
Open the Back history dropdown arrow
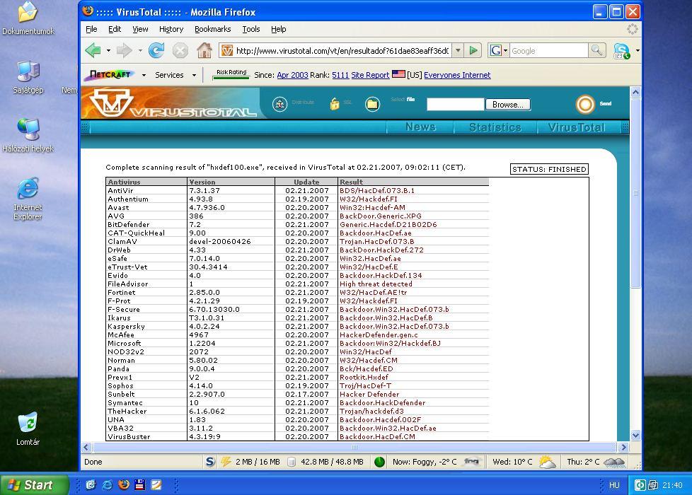tap(108, 51)
